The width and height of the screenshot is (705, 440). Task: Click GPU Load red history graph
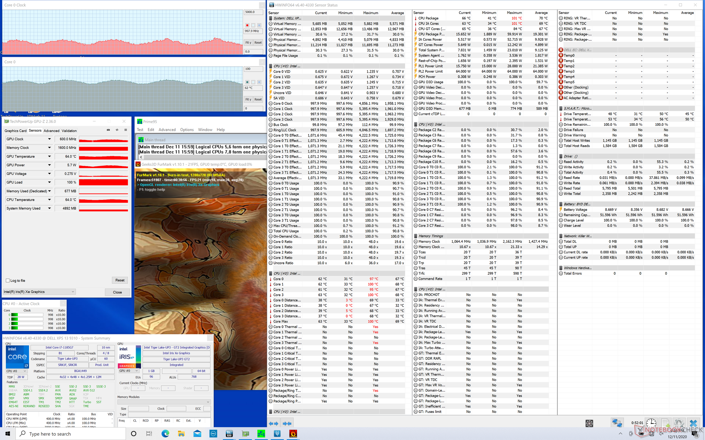pos(104,182)
